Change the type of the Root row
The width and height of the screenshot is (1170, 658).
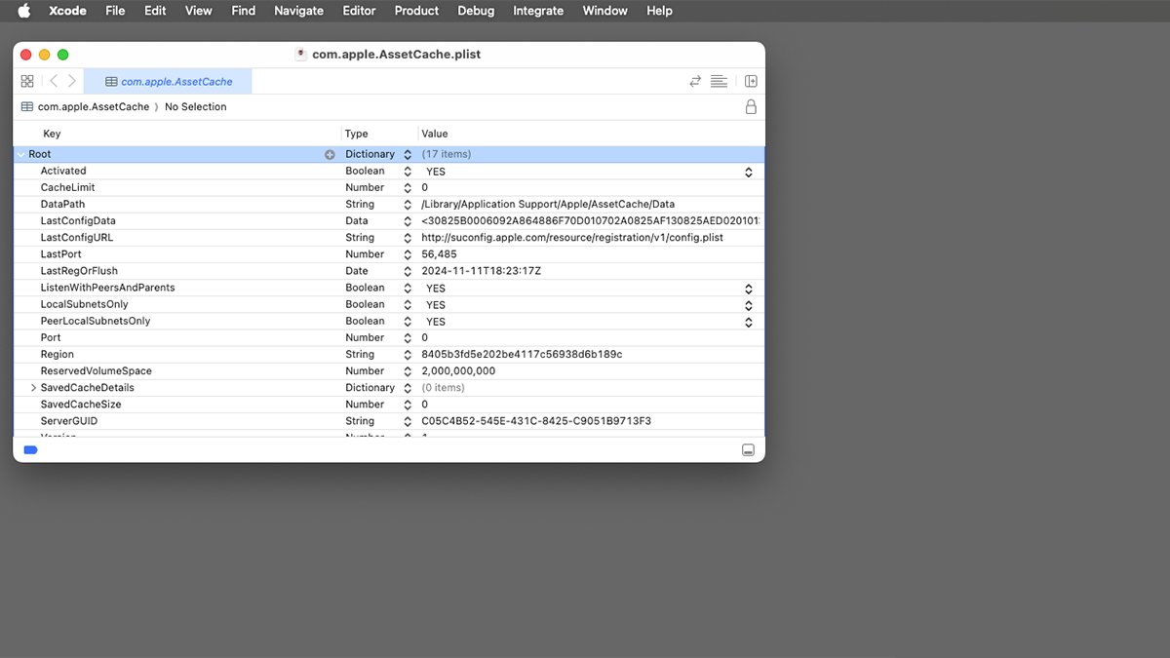(x=408, y=154)
